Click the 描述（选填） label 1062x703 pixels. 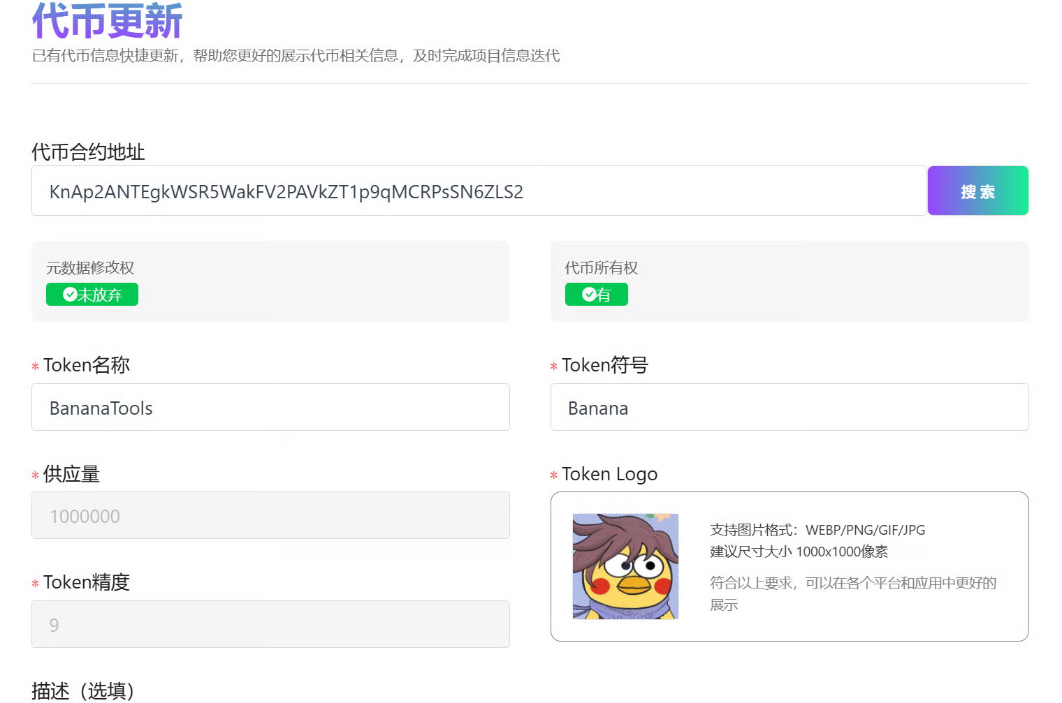82,690
